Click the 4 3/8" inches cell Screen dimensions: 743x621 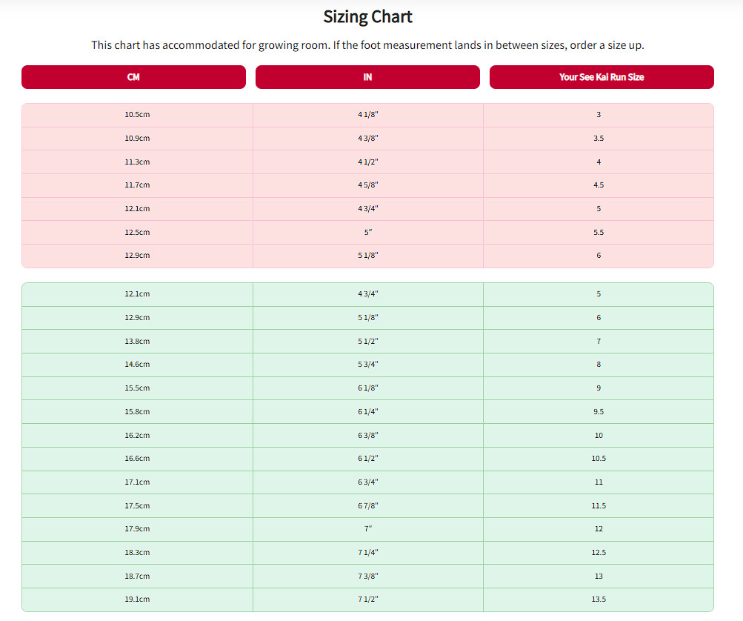coord(368,139)
